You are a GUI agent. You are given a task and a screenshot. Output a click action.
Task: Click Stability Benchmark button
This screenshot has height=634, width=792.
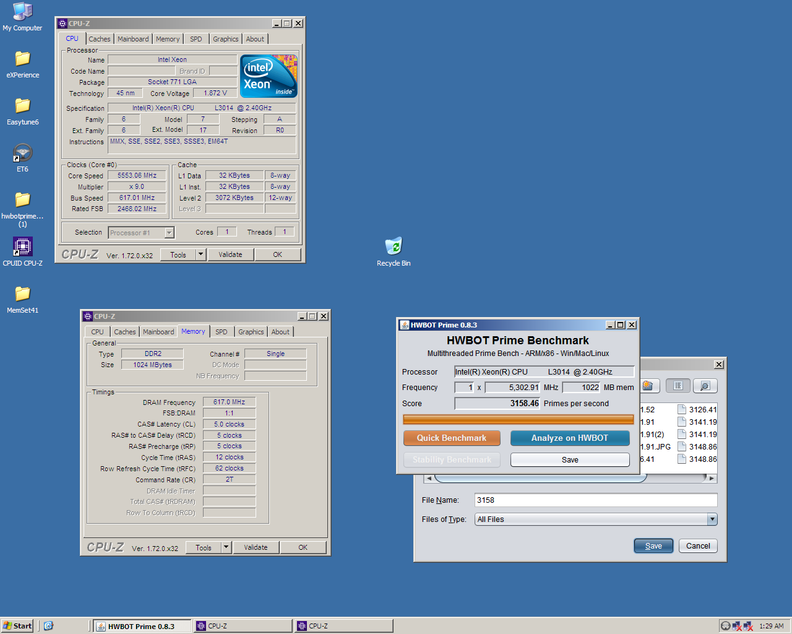click(x=452, y=460)
